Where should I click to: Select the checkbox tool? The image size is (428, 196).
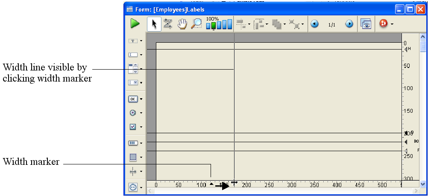[133, 127]
